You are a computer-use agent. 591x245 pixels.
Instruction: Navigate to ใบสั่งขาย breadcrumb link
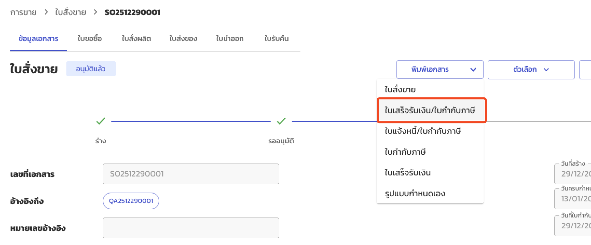(x=70, y=12)
